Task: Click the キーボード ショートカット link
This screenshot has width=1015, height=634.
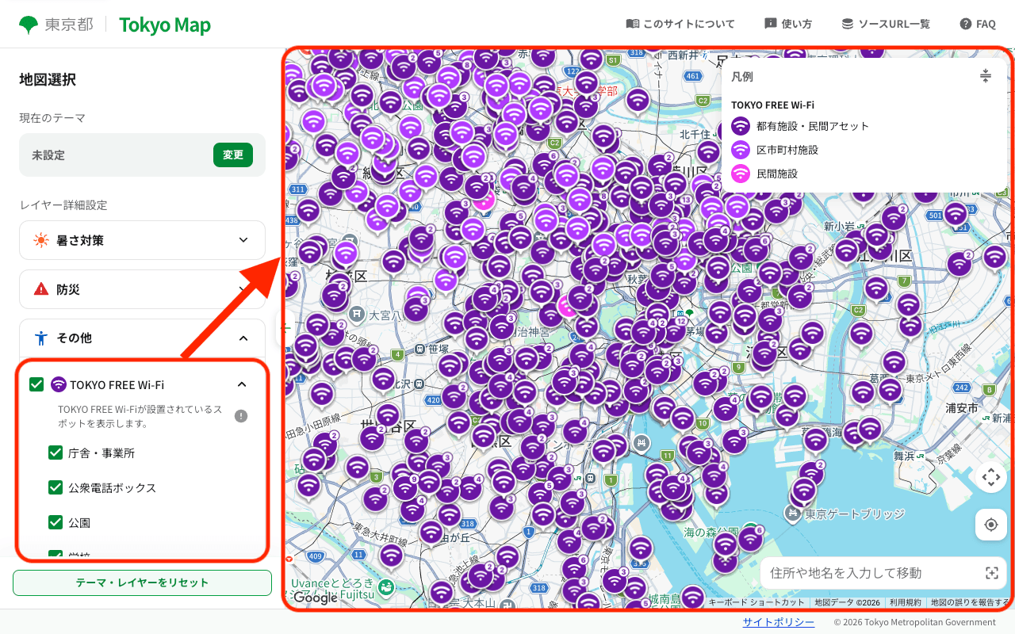Action: (x=756, y=602)
